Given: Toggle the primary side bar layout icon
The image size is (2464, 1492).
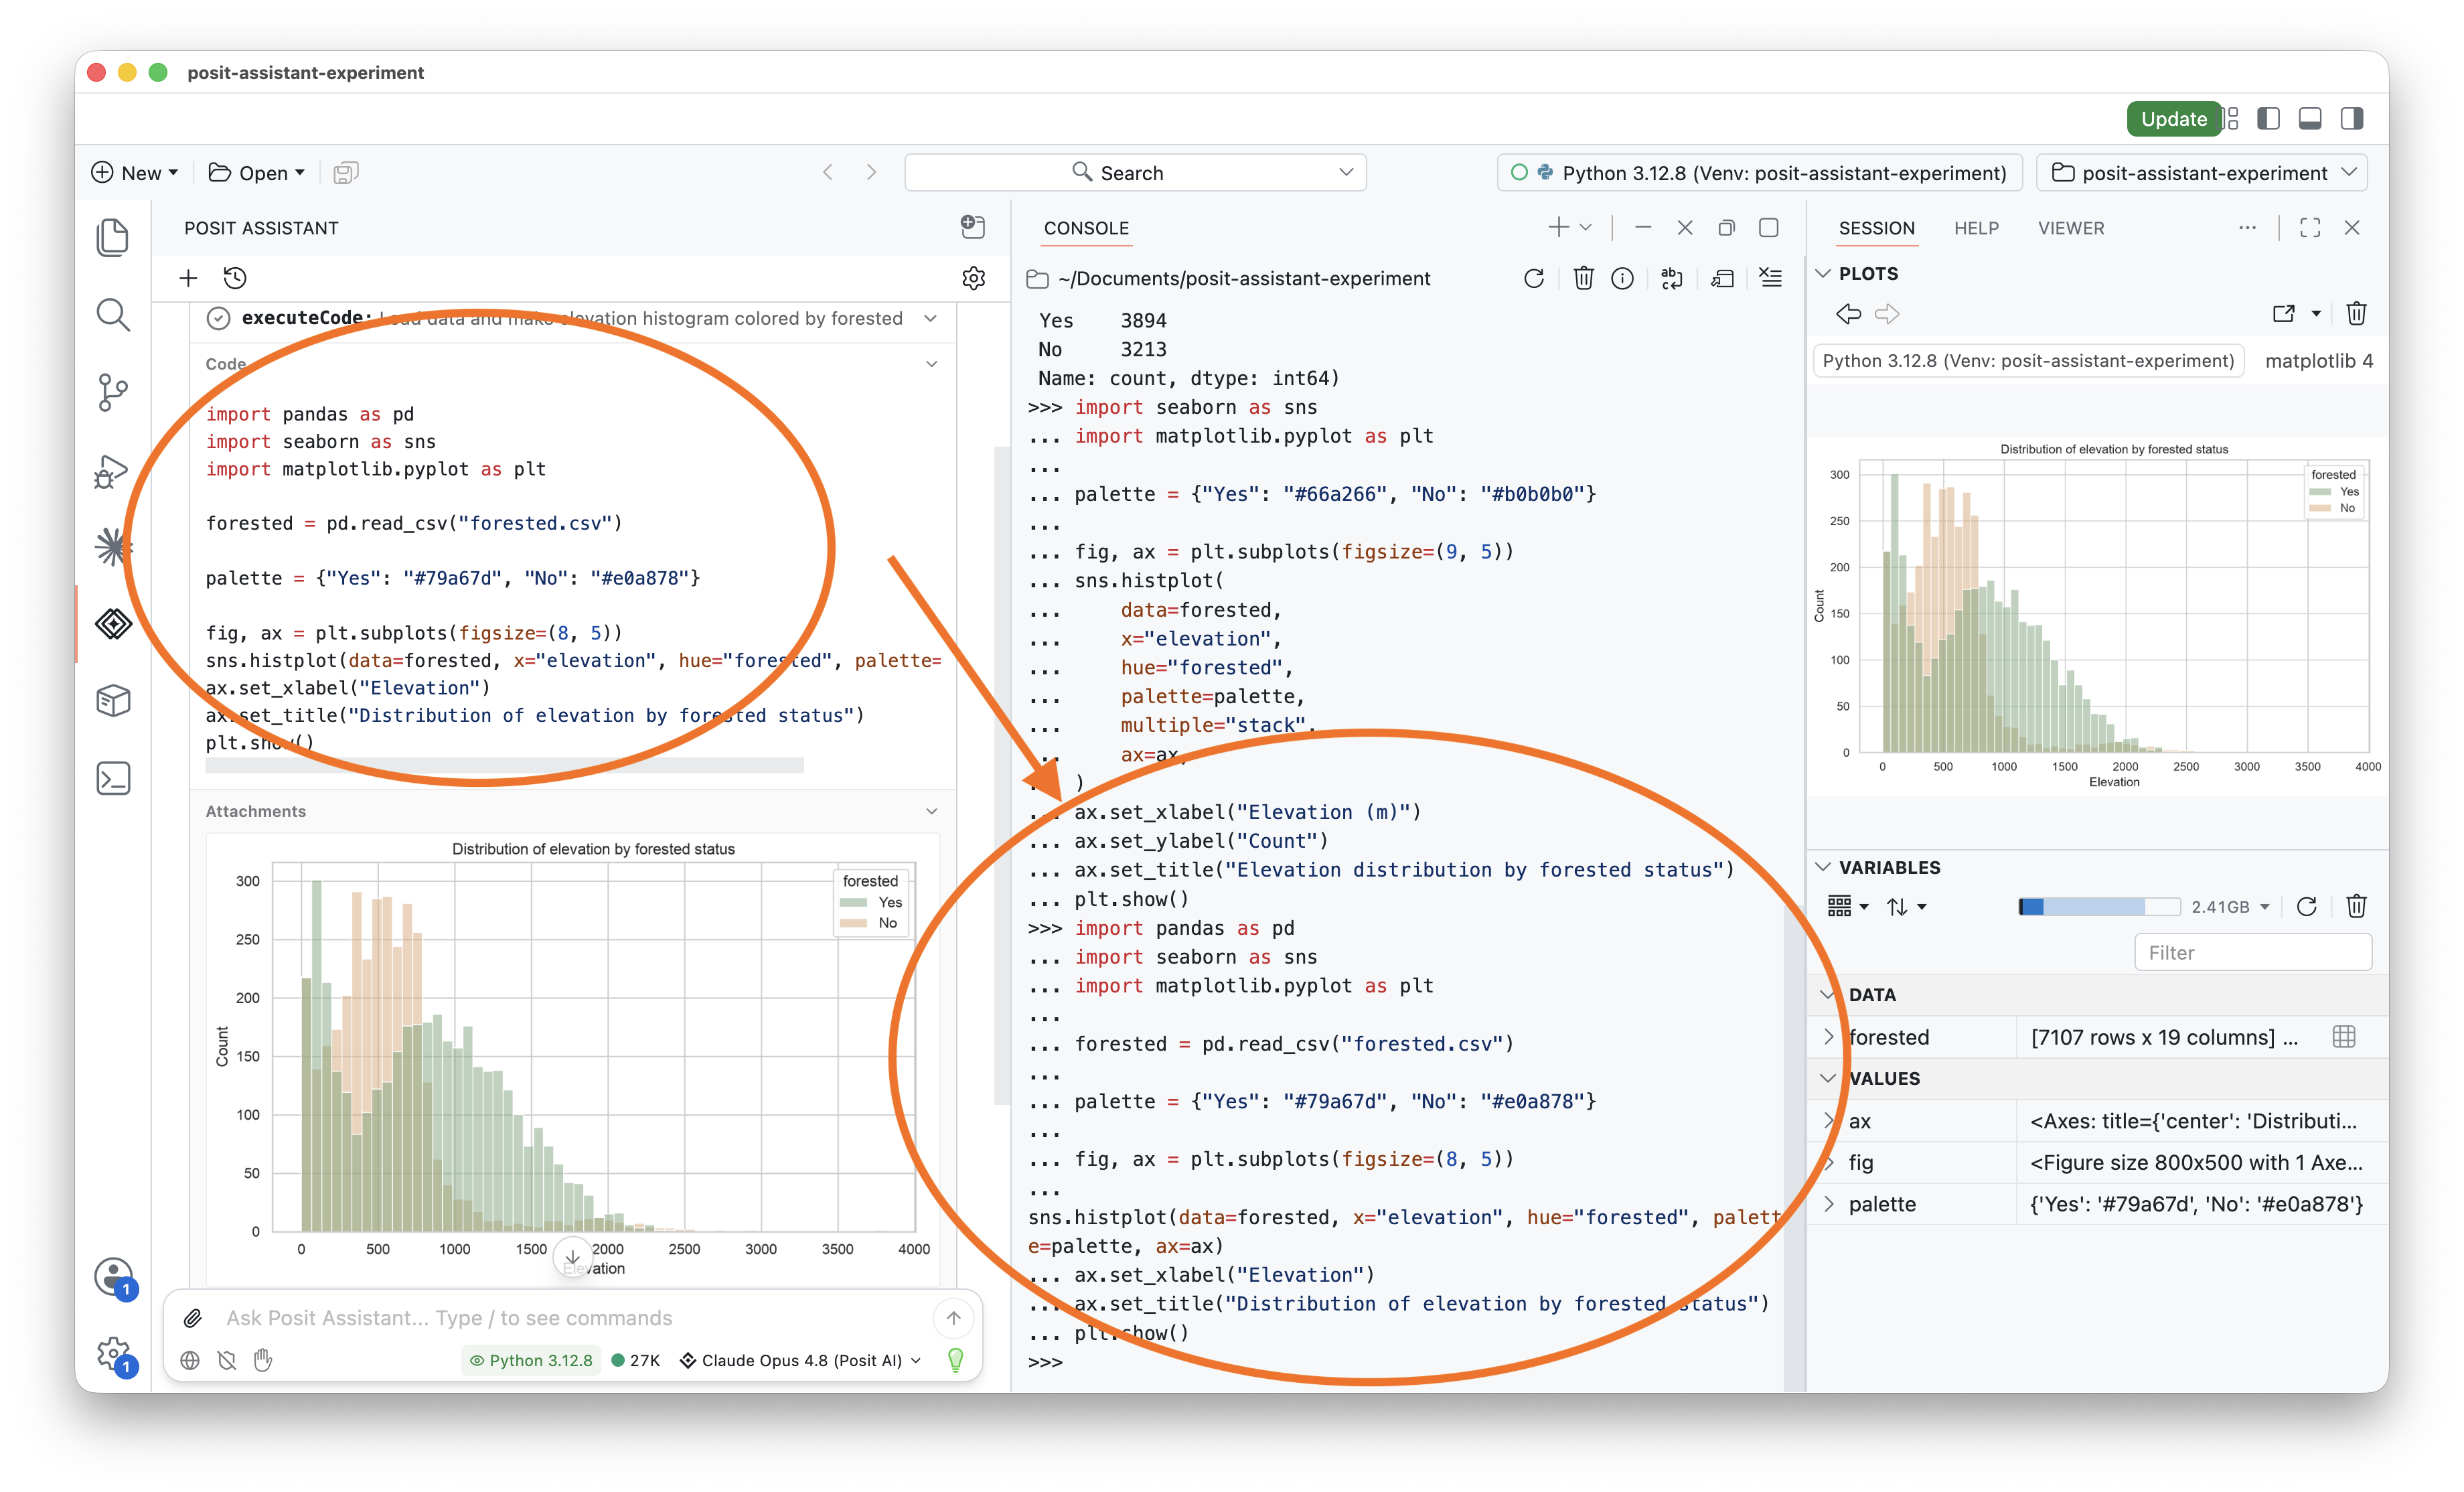Looking at the screenshot, I should point(2268,119).
